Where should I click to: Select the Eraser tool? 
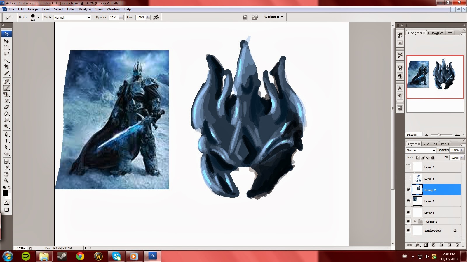6,107
